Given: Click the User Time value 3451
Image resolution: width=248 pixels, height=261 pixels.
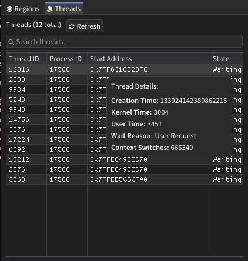Looking at the screenshot, I should pos(155,124).
